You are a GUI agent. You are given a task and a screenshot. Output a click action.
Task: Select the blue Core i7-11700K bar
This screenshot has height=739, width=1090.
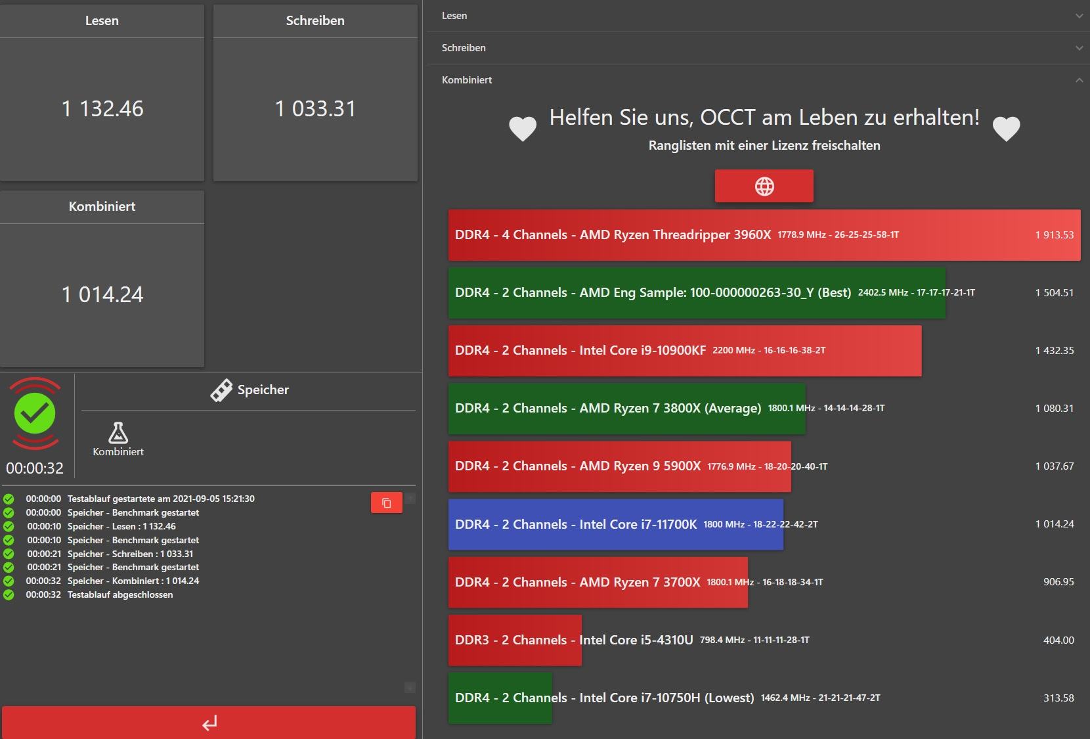click(616, 524)
